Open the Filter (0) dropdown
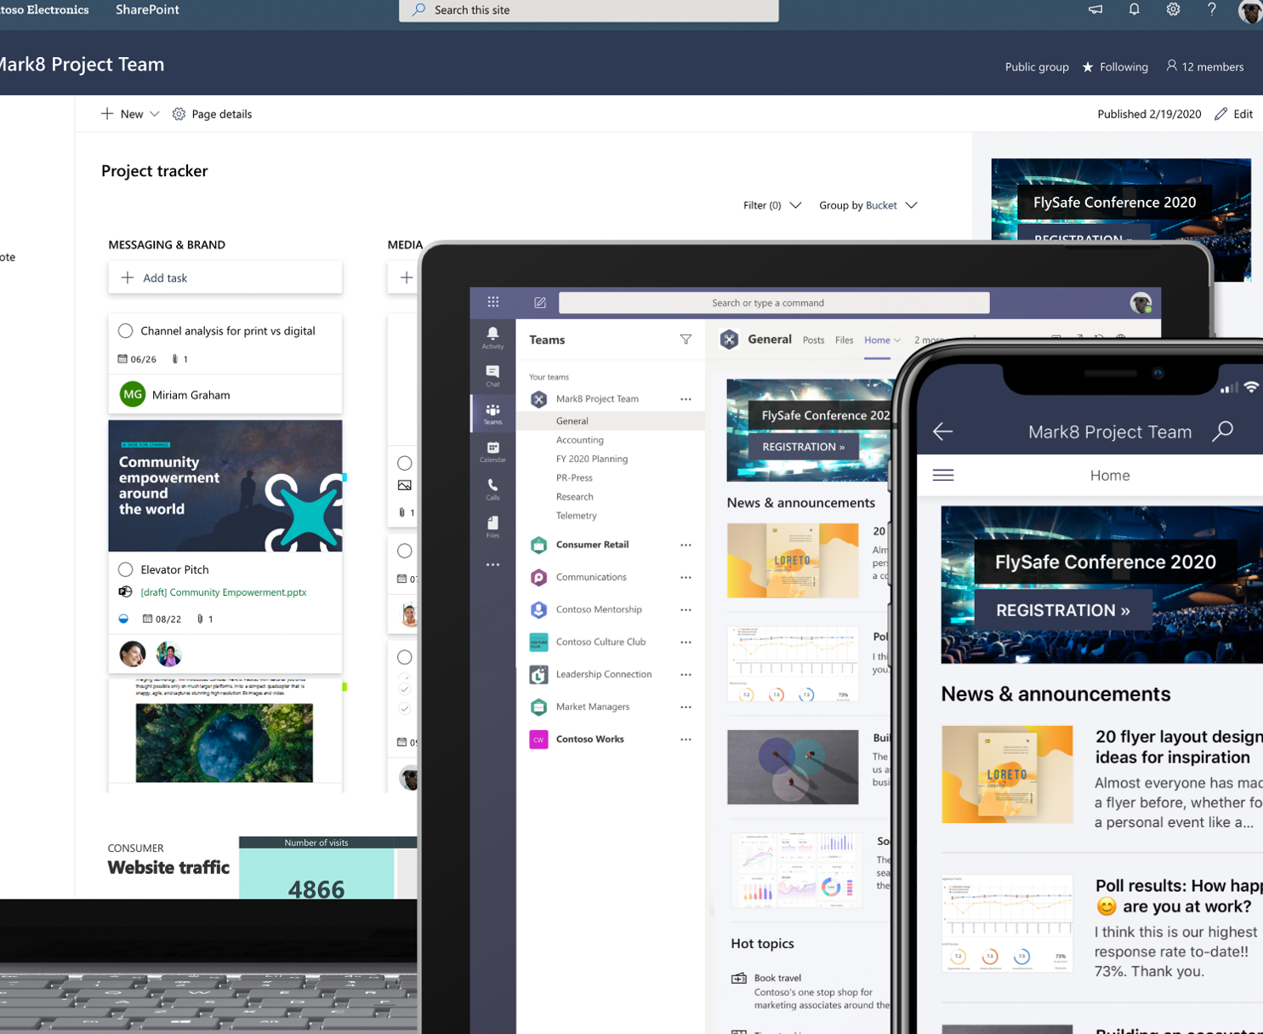 [772, 205]
